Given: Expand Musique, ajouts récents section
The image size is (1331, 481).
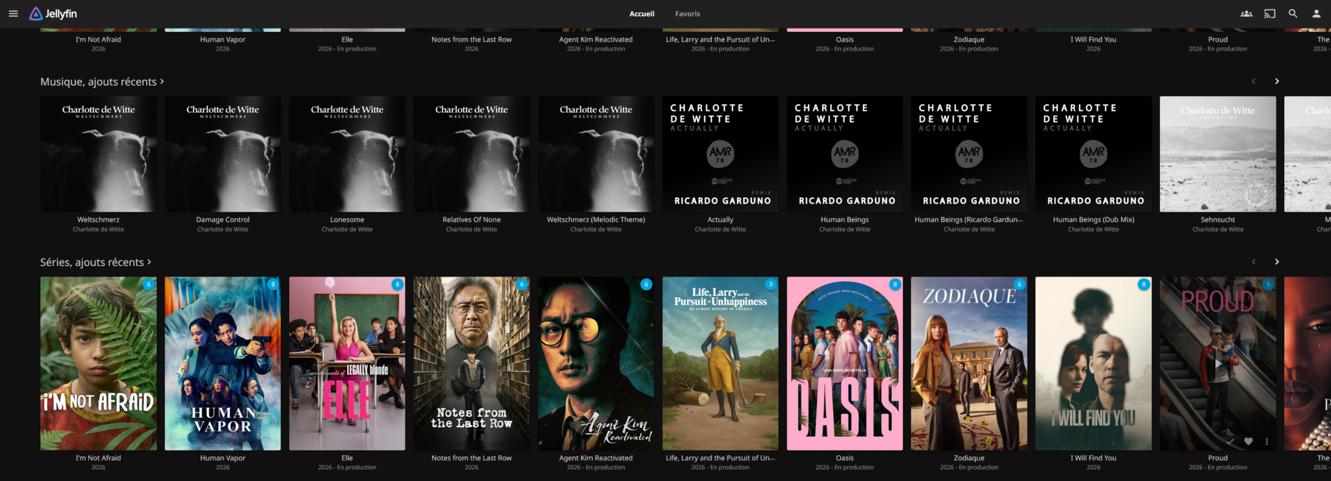Looking at the screenshot, I should 102,82.
